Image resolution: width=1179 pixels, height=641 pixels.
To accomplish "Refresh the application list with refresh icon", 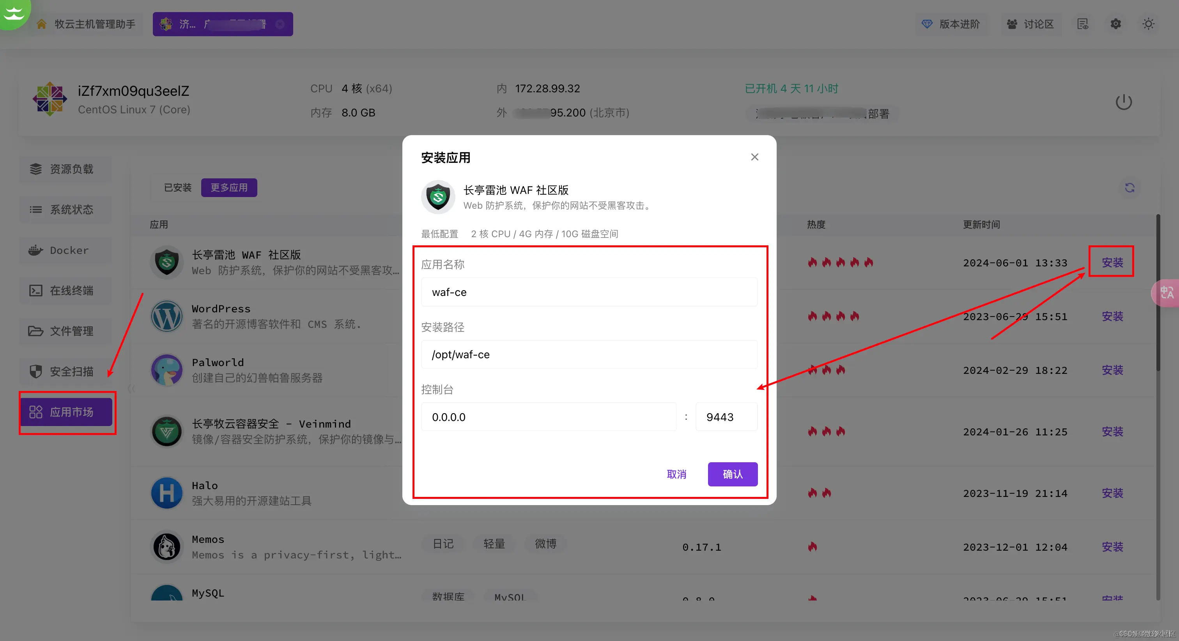I will pyautogui.click(x=1129, y=187).
